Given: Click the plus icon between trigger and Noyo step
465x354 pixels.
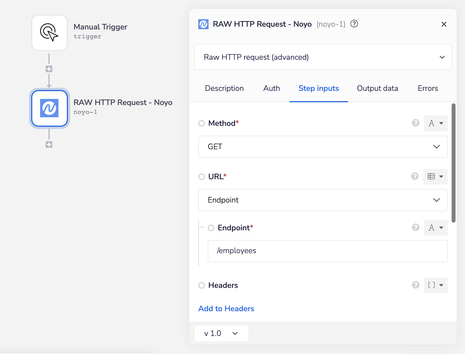Looking at the screenshot, I should pos(49,69).
